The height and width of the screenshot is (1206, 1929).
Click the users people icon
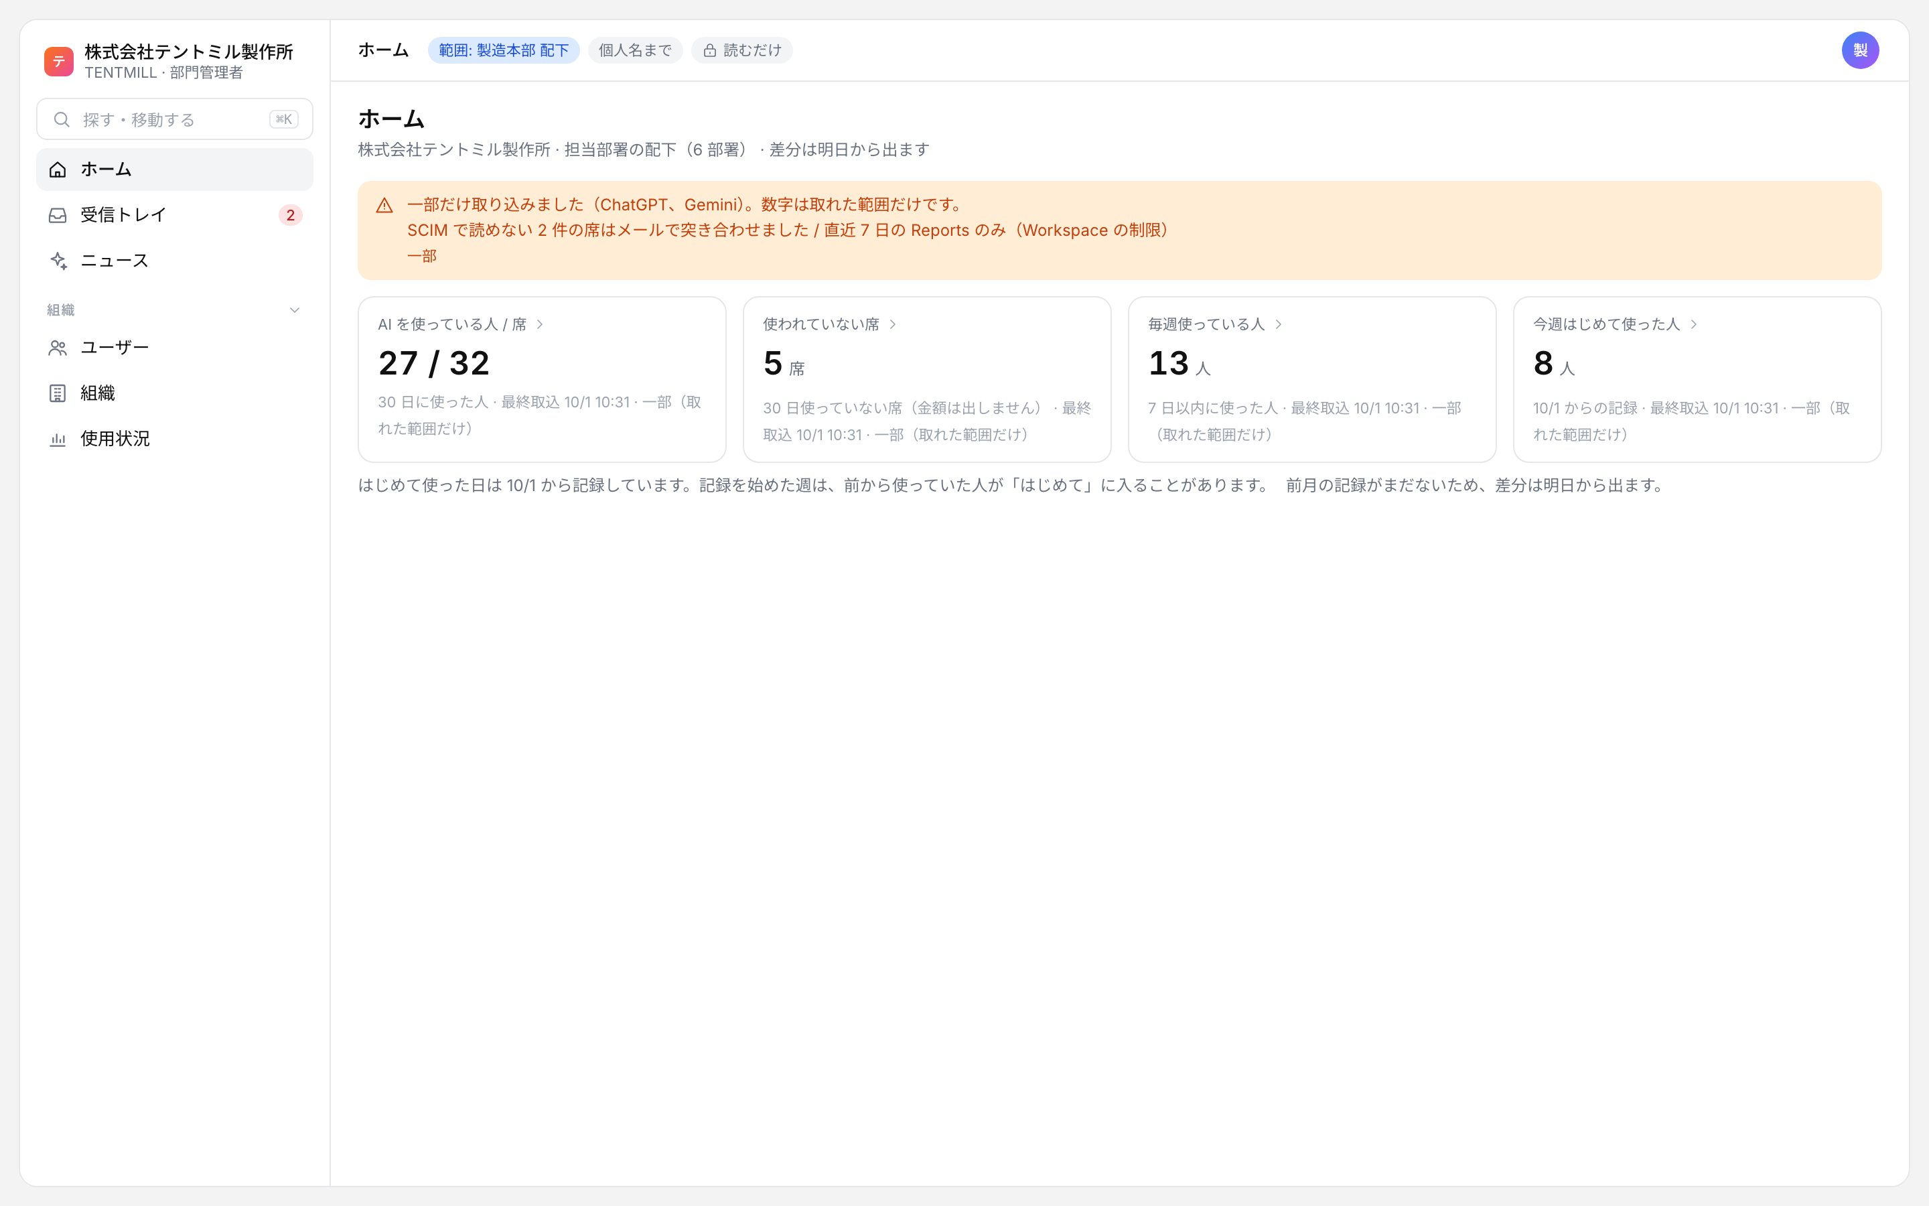point(58,348)
